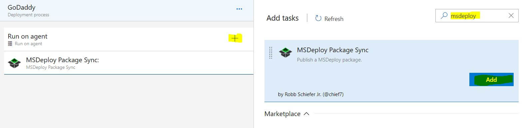This screenshot has width=524, height=128.
Task: Click the small agent server icon
Action: click(10, 44)
